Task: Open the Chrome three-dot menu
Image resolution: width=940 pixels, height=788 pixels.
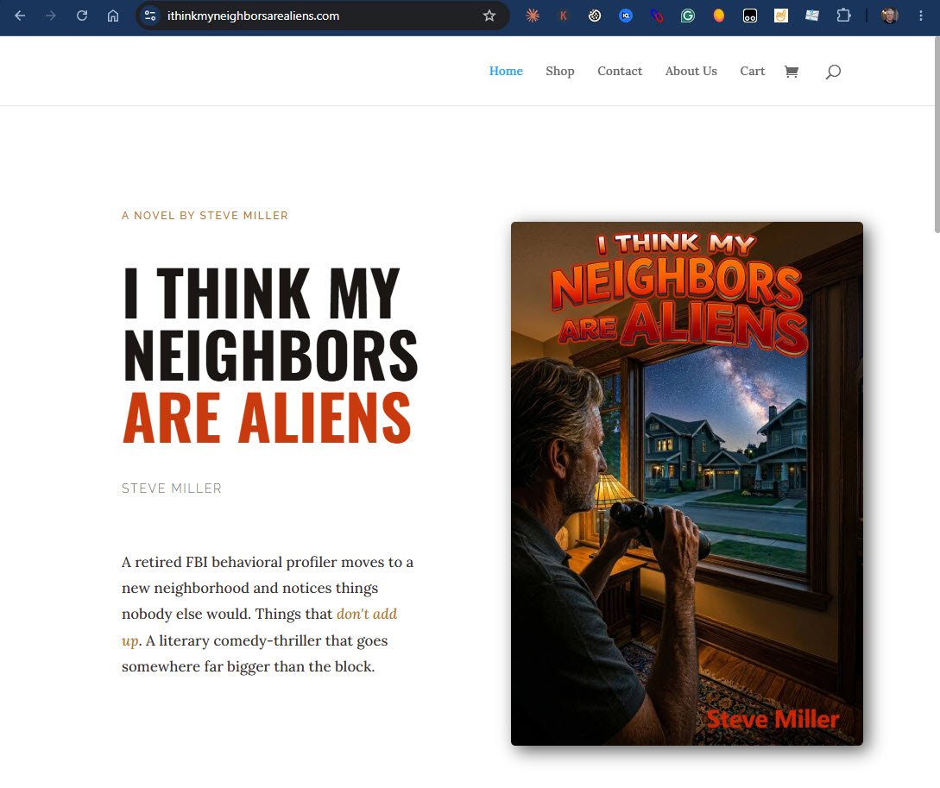Action: pos(921,16)
